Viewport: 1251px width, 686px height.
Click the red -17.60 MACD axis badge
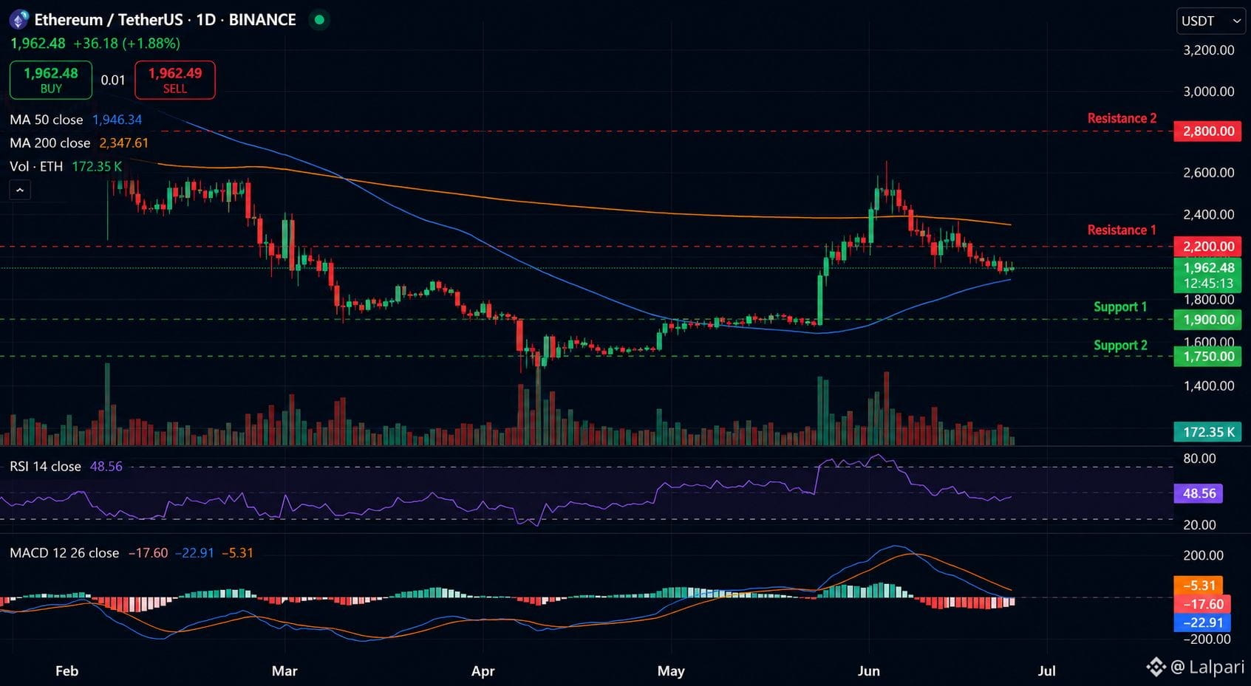click(x=1202, y=604)
